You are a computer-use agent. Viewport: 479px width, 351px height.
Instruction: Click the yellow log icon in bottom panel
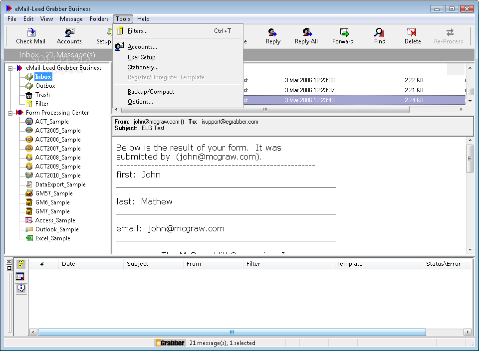click(x=21, y=264)
